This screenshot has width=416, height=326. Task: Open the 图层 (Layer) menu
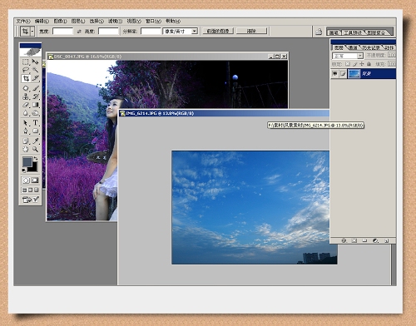click(78, 21)
